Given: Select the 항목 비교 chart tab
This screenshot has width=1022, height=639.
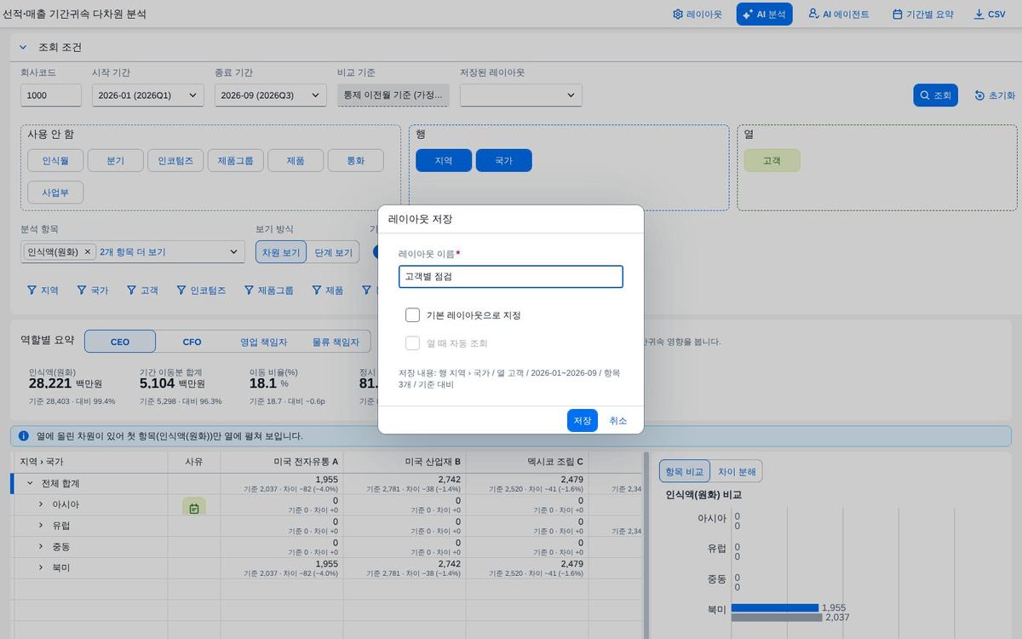Looking at the screenshot, I should (685, 471).
